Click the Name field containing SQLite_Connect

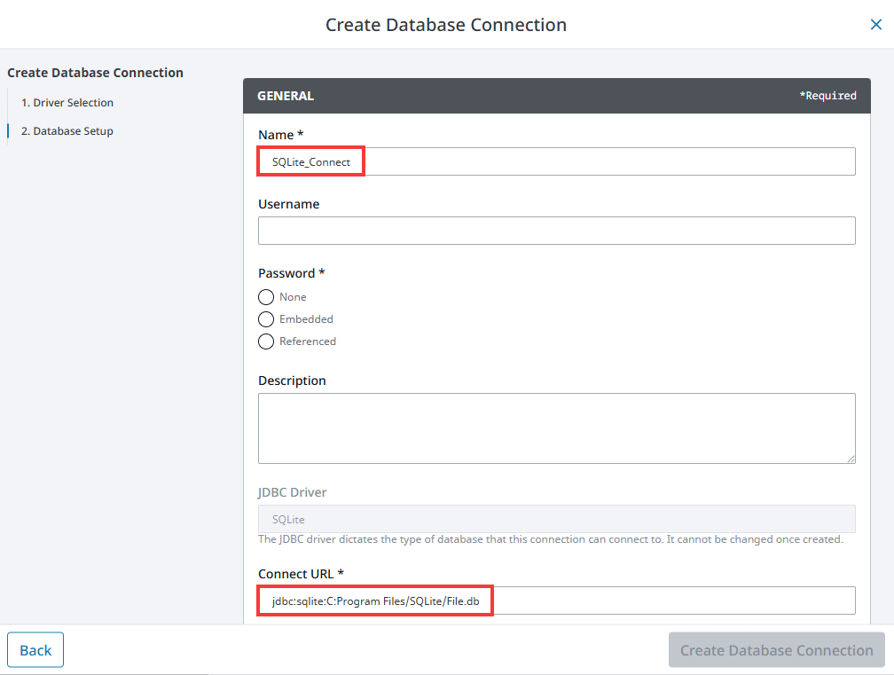(x=556, y=161)
